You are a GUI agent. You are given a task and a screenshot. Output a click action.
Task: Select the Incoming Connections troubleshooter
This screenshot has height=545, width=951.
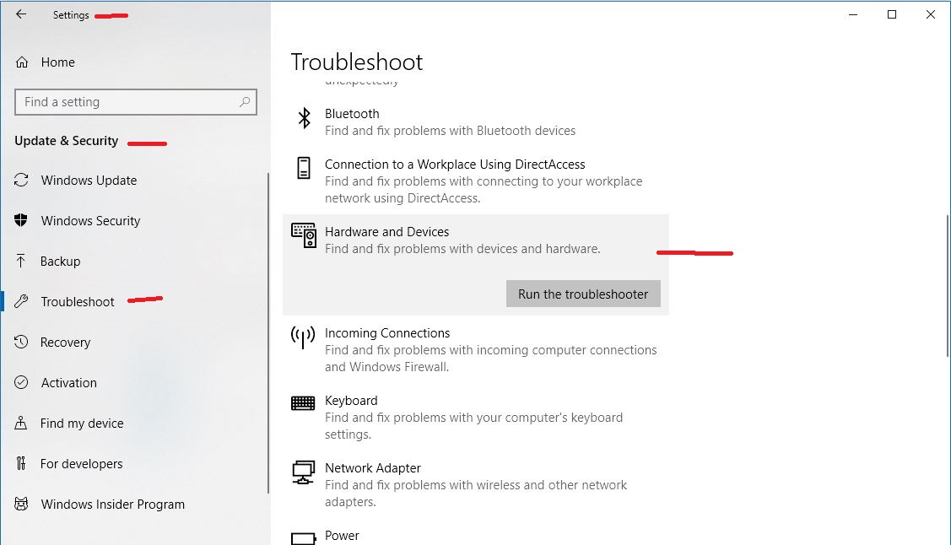pos(476,350)
